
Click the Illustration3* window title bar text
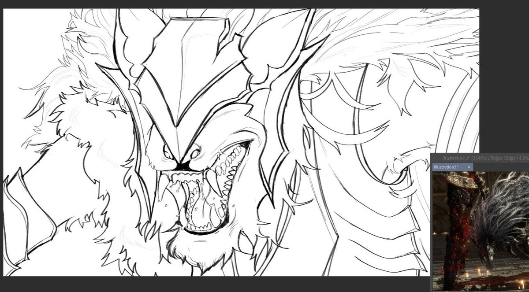point(485,158)
